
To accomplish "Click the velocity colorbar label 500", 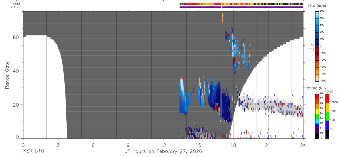I will point(322,11).
